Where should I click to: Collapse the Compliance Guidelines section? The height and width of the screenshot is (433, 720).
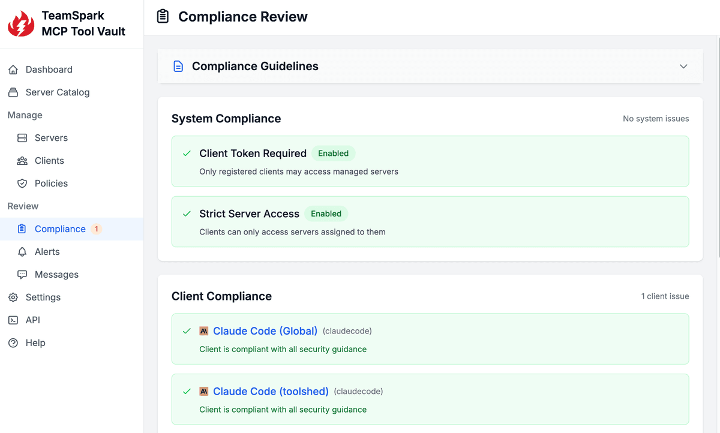pyautogui.click(x=683, y=66)
